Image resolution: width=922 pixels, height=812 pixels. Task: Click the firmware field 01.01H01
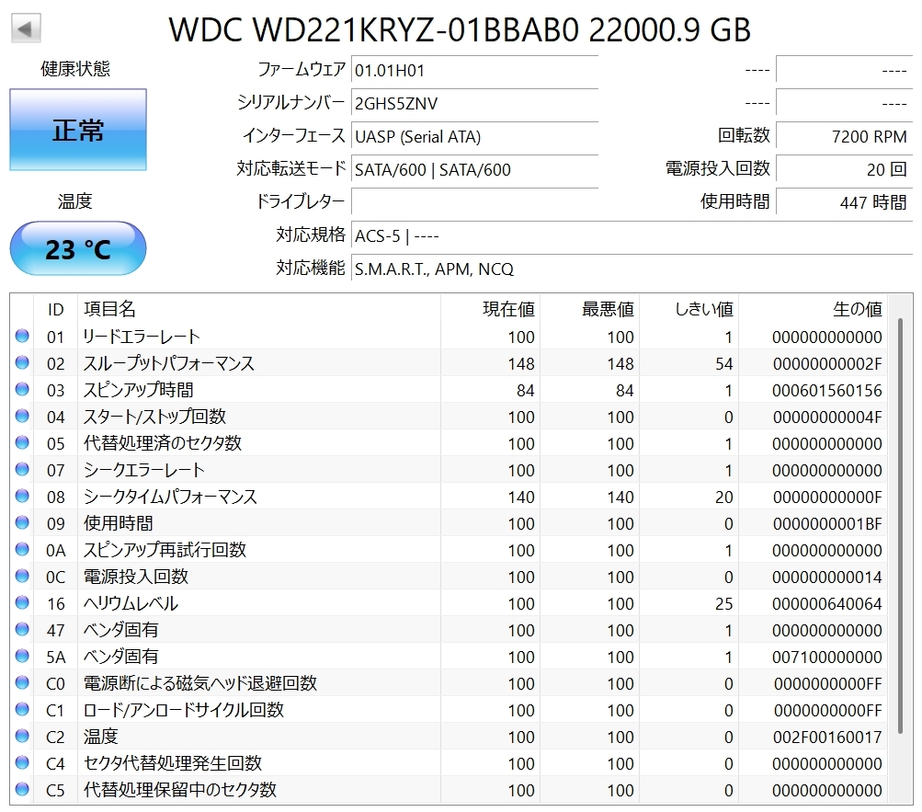[474, 71]
